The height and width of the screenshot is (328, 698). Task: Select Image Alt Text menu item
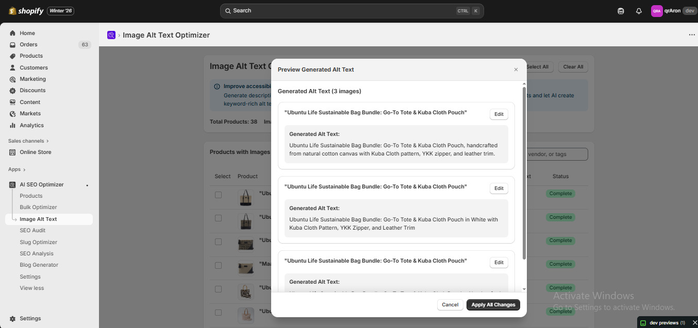pyautogui.click(x=49, y=219)
